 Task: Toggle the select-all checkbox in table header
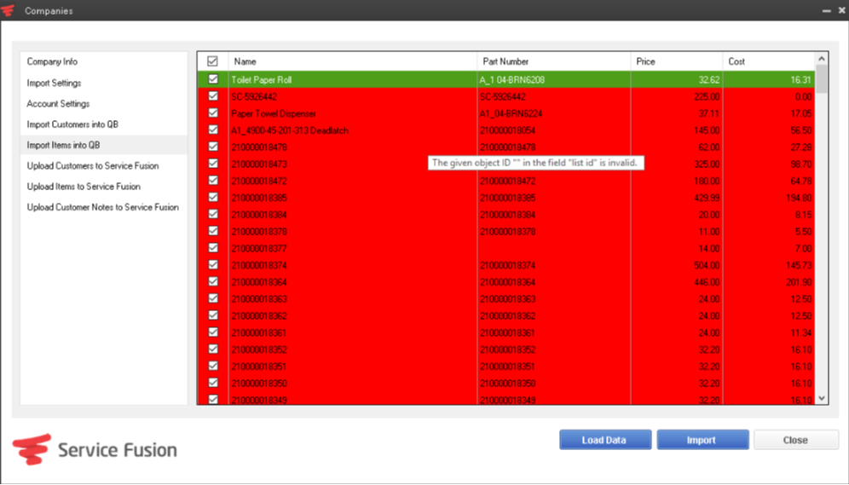(213, 61)
